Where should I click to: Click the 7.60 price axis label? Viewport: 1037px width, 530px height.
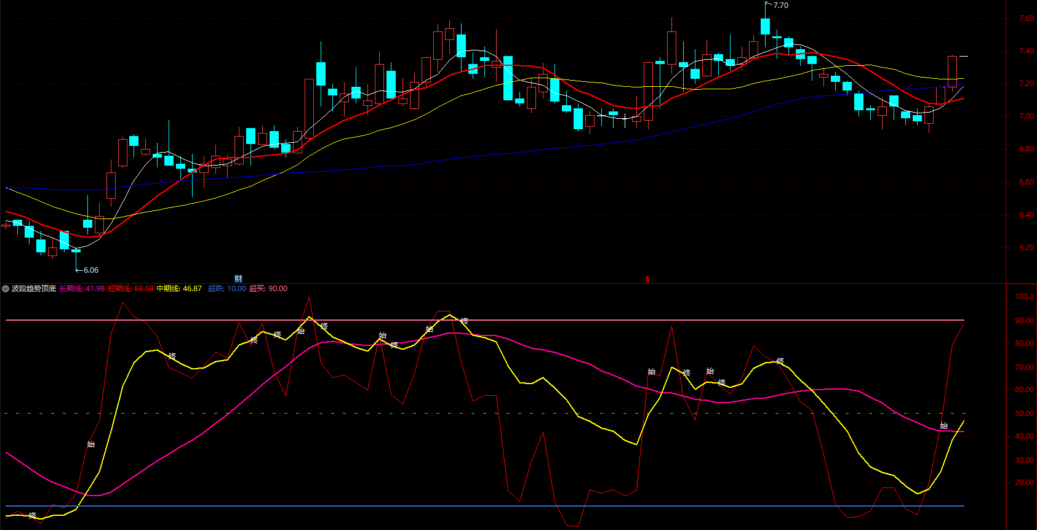coord(1026,18)
